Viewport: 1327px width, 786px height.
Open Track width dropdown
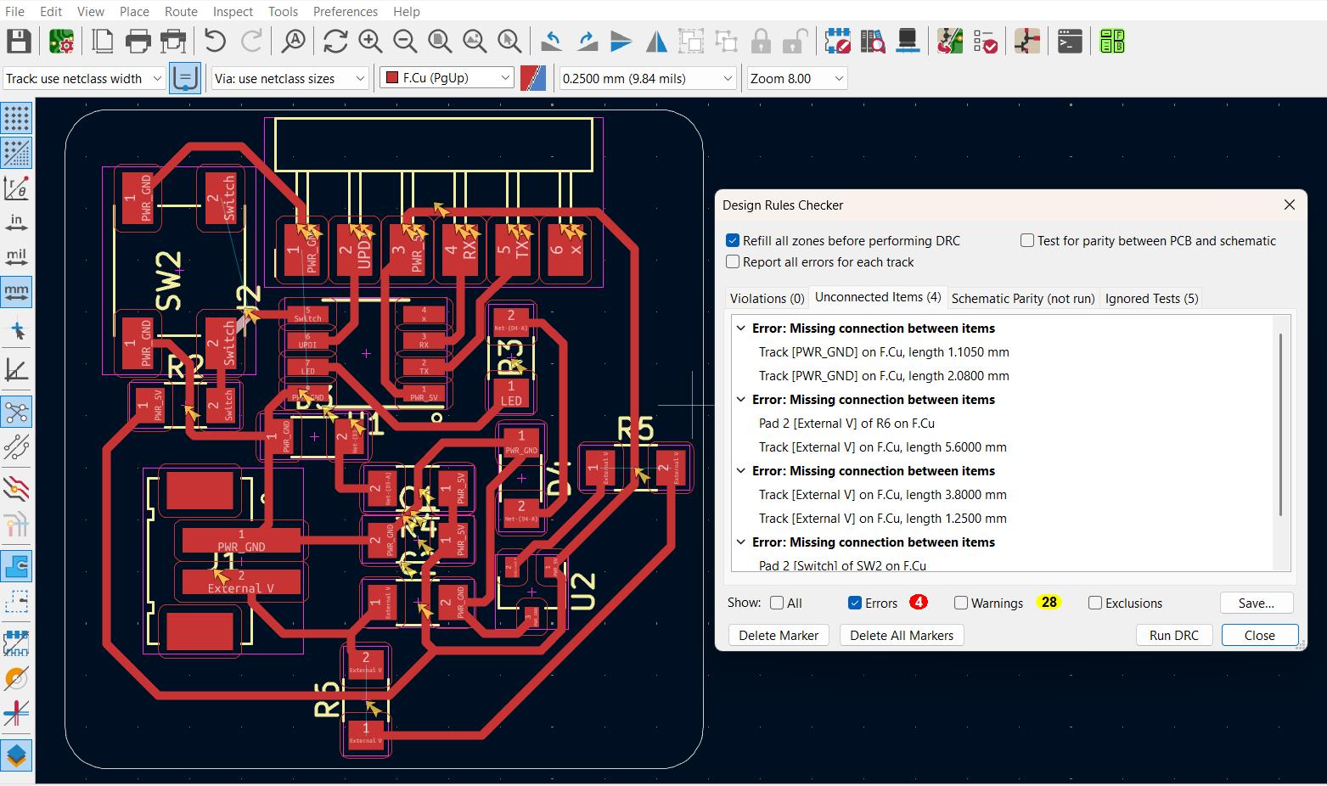(83, 78)
